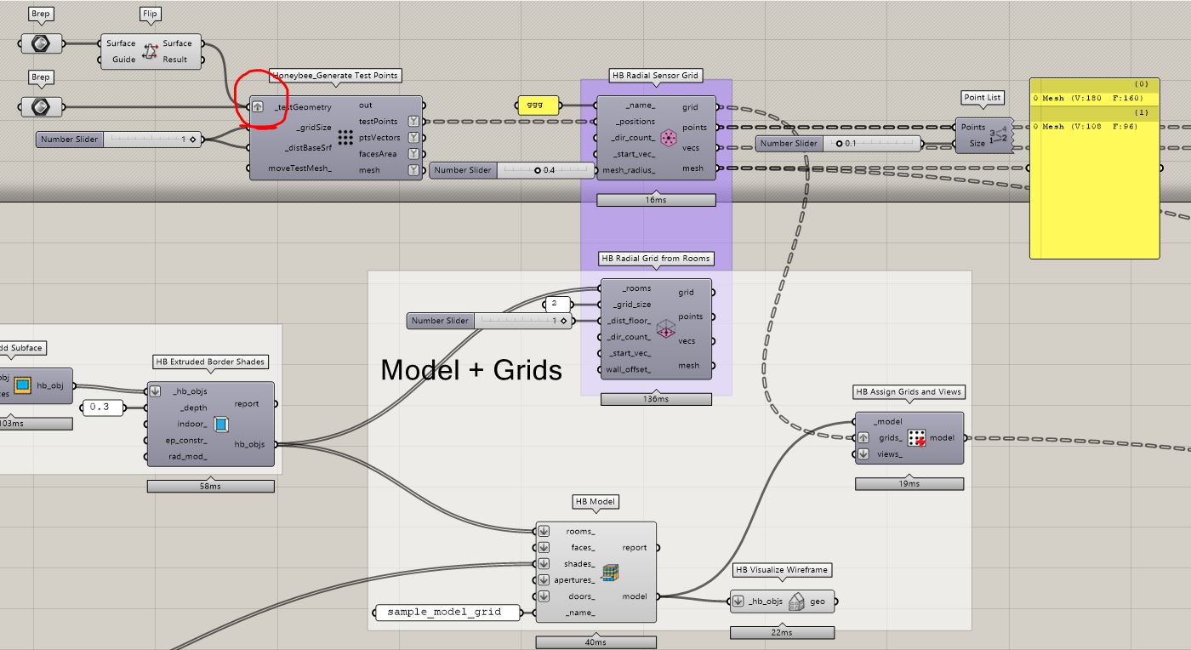Click the HB Model building icon
This screenshot has width=1191, height=650.
tap(610, 572)
